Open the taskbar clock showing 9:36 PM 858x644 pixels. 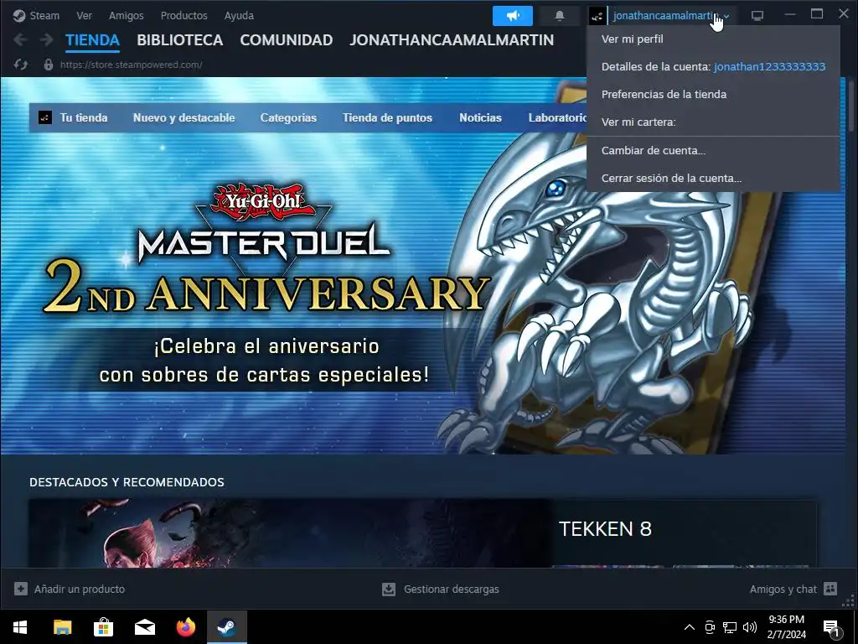[786, 627]
